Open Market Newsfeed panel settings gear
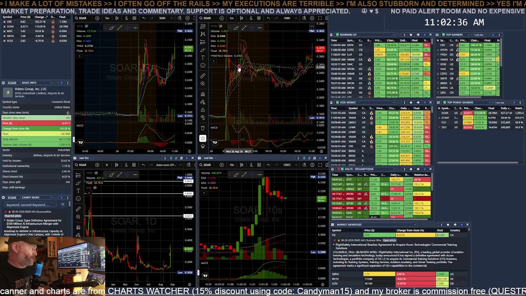The image size is (526, 296). (448, 224)
